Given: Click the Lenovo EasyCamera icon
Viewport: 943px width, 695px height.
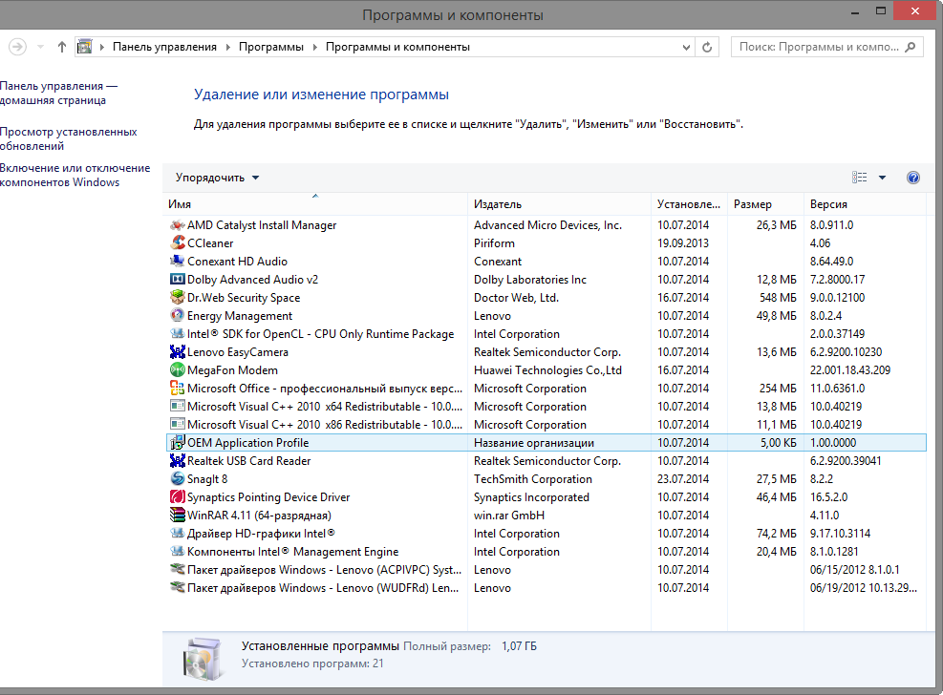Looking at the screenshot, I should 178,352.
